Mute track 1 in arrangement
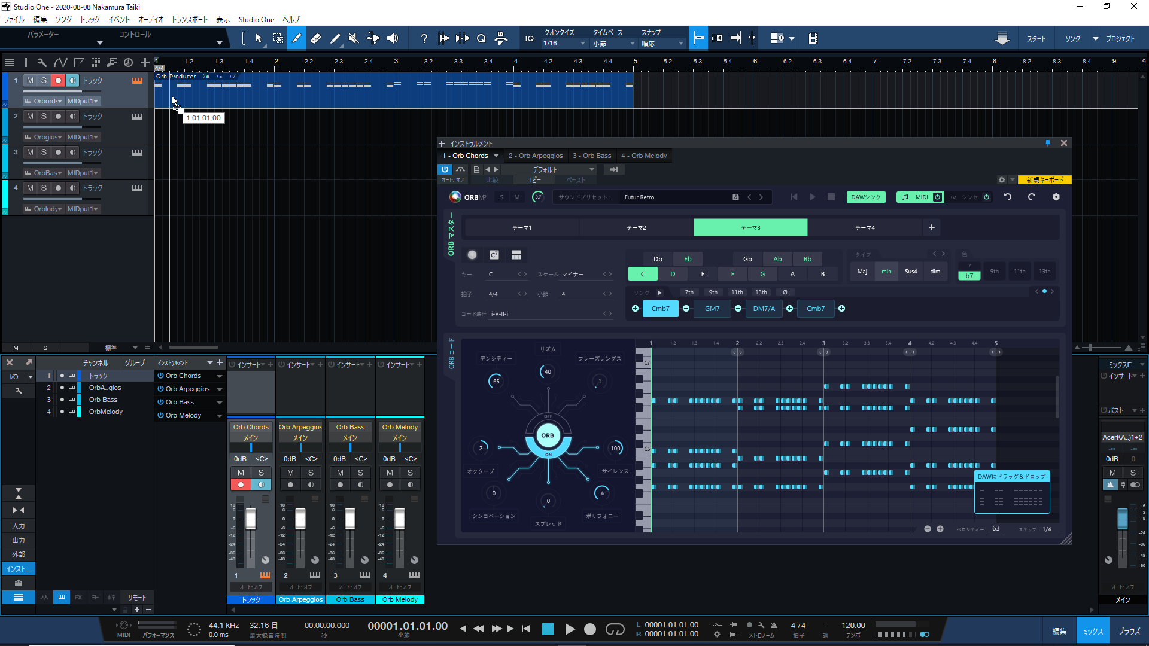Screen dimensions: 1149x646 point(30,80)
